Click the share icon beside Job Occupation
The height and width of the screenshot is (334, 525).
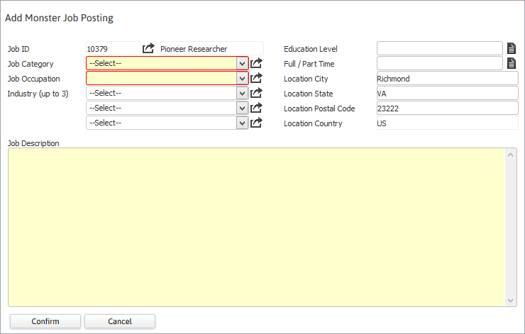[x=257, y=78]
